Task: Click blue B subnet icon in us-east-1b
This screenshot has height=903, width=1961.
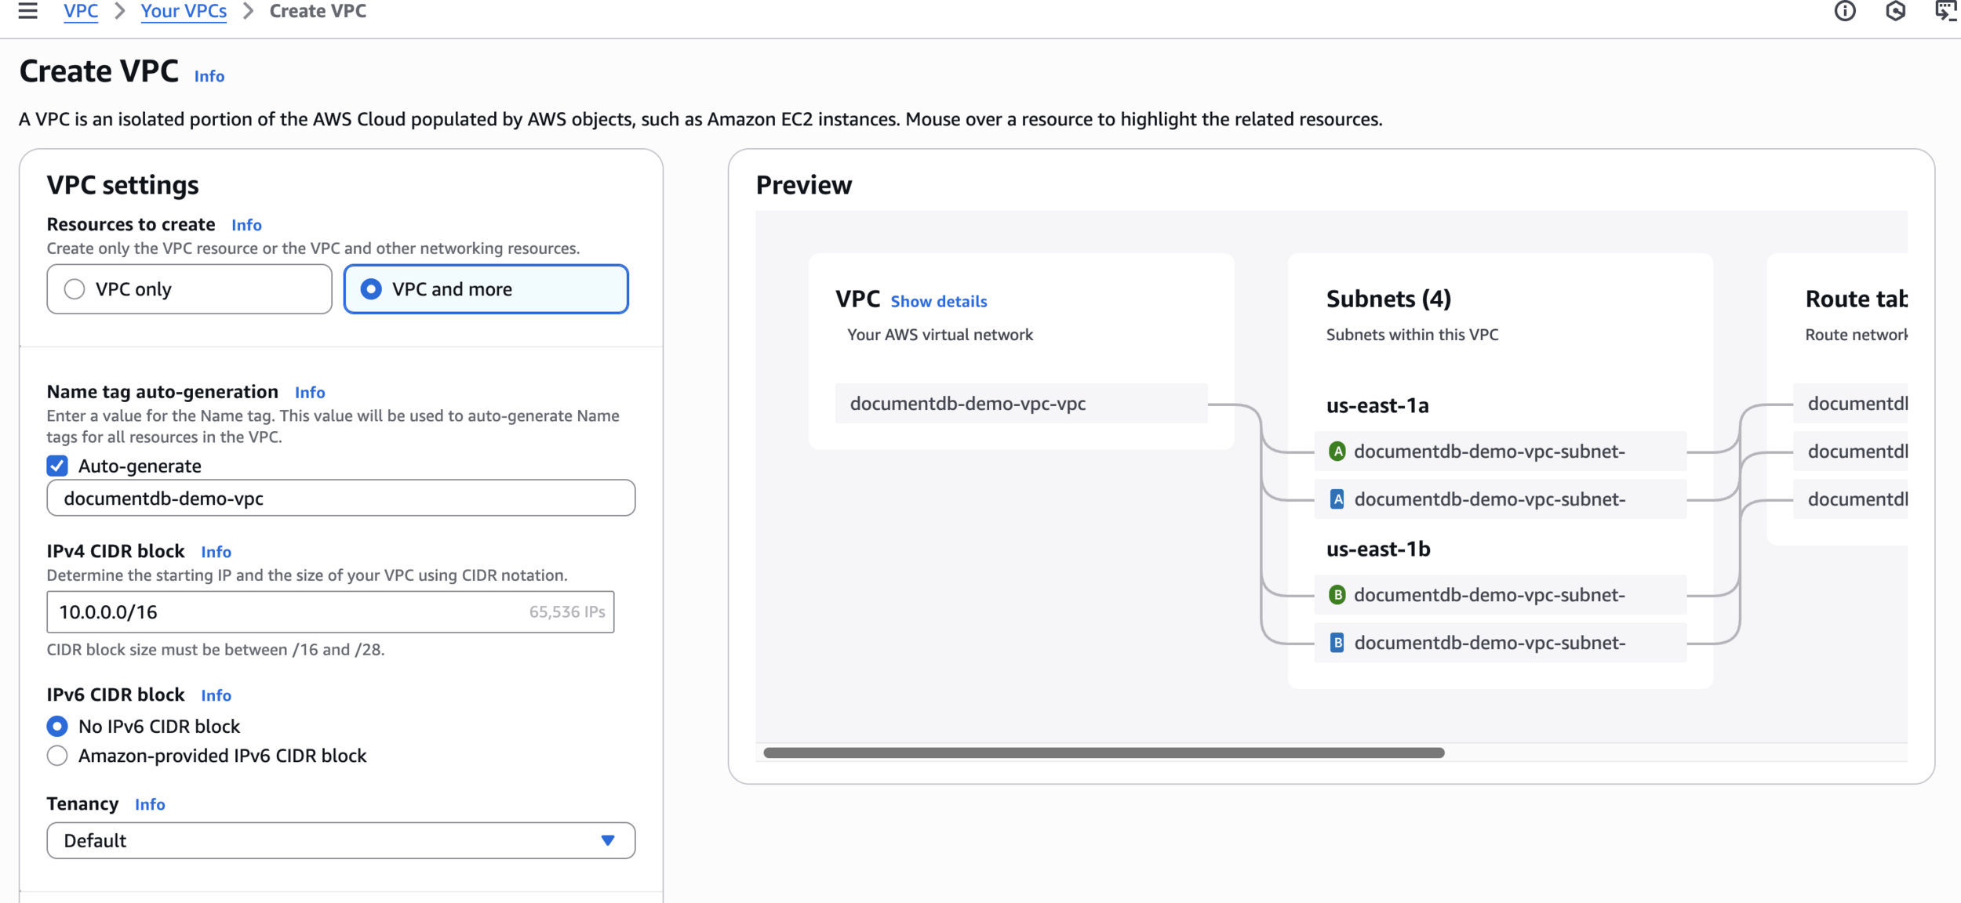Action: pos(1337,643)
